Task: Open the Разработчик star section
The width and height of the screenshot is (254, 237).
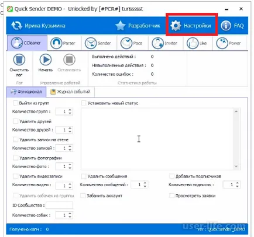Action: (138, 26)
